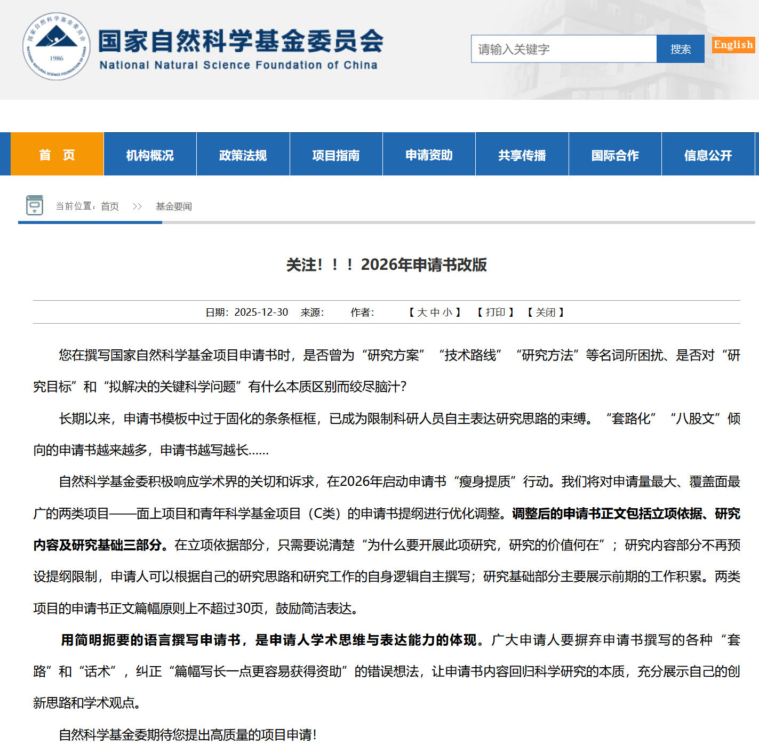Open the 机构概况 menu
Screen dimensions: 759x753
[x=150, y=155]
